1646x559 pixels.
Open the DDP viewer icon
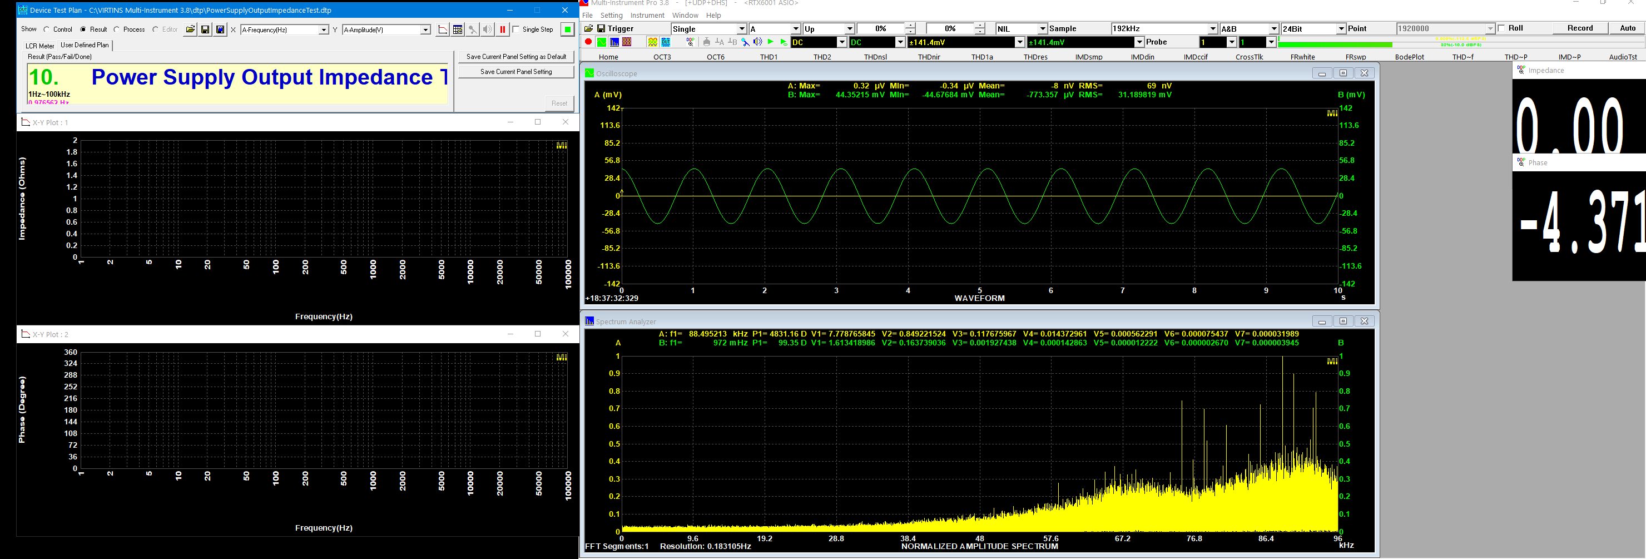pos(691,42)
